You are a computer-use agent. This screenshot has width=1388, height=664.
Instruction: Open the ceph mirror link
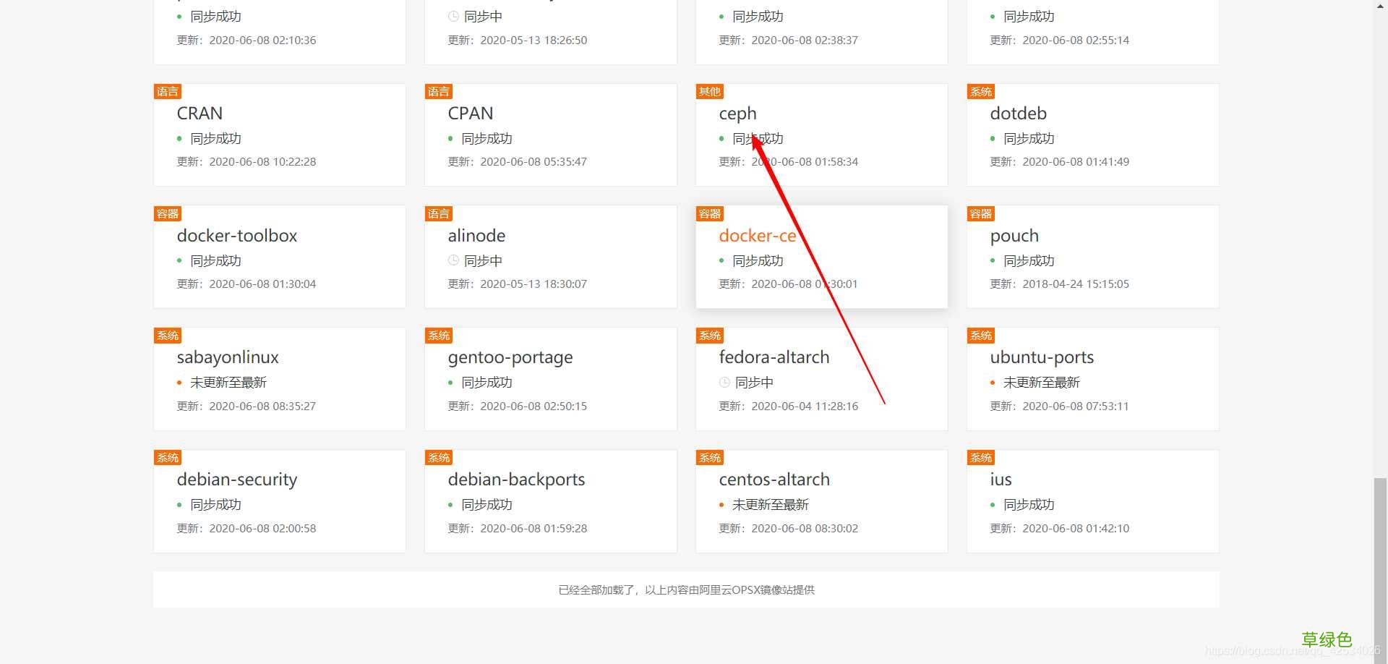point(737,114)
